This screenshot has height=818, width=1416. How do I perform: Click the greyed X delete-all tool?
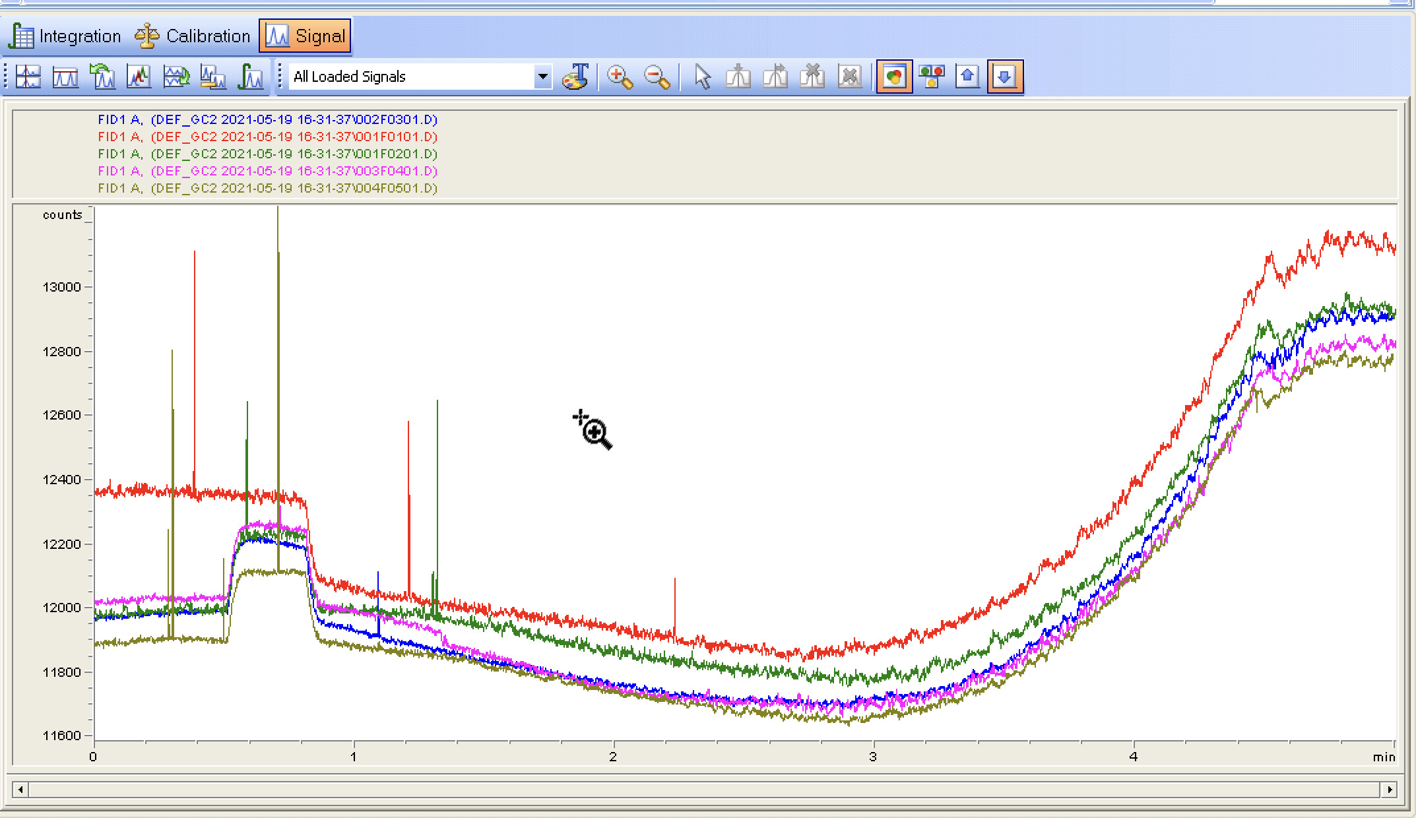click(x=850, y=77)
